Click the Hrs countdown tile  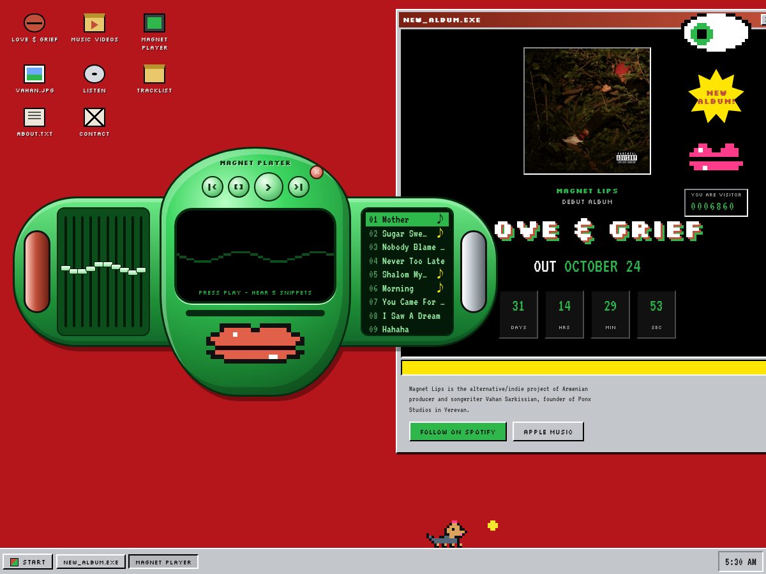pyautogui.click(x=564, y=314)
